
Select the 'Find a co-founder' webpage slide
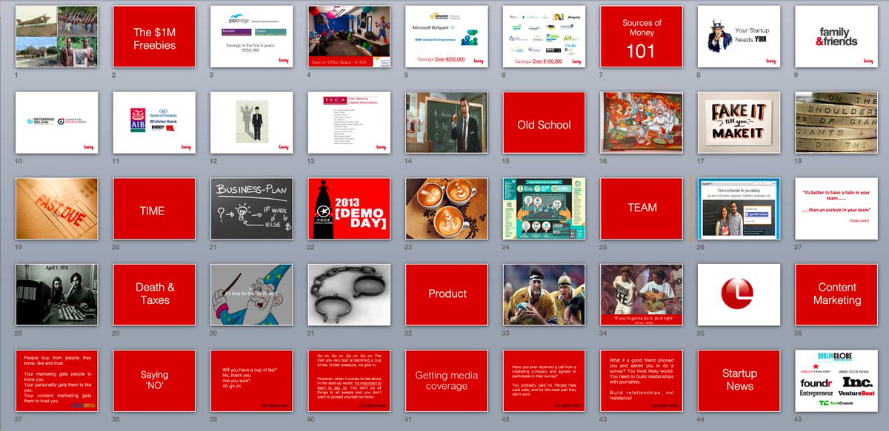click(x=739, y=208)
